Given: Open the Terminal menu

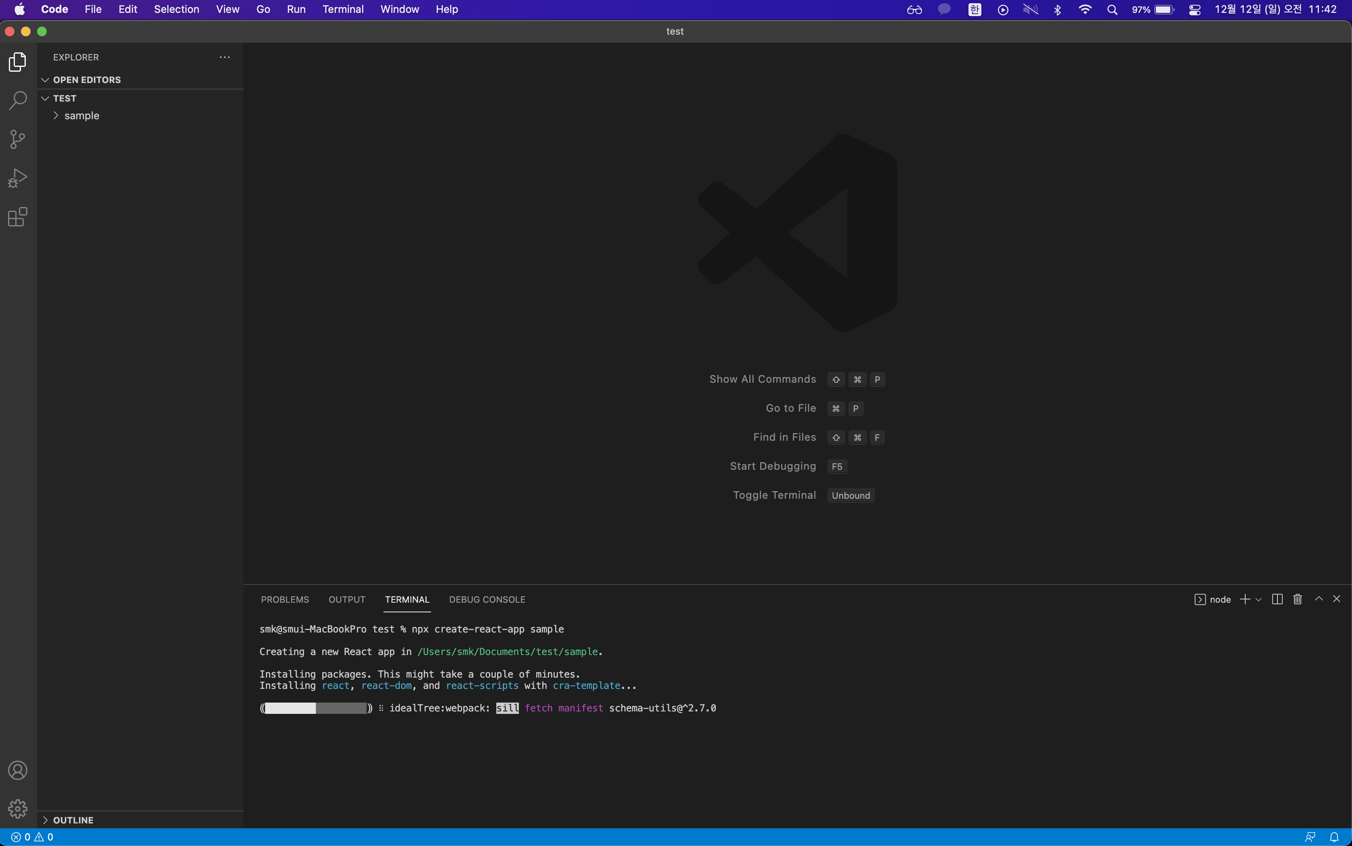Looking at the screenshot, I should pos(343,10).
